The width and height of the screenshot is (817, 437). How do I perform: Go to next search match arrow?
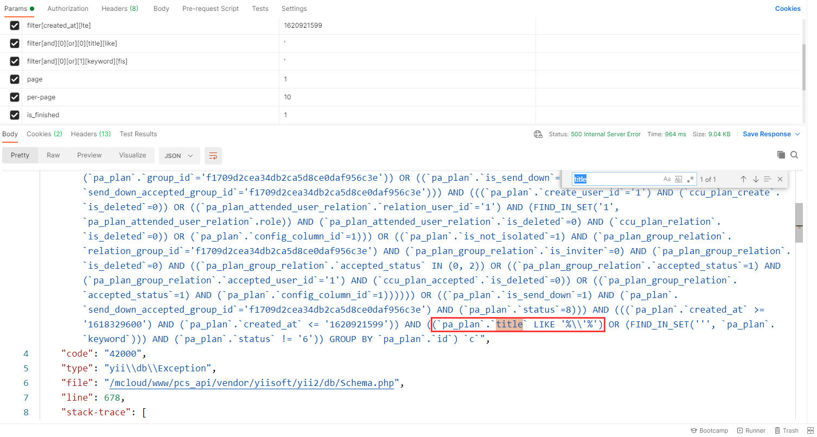(755, 179)
